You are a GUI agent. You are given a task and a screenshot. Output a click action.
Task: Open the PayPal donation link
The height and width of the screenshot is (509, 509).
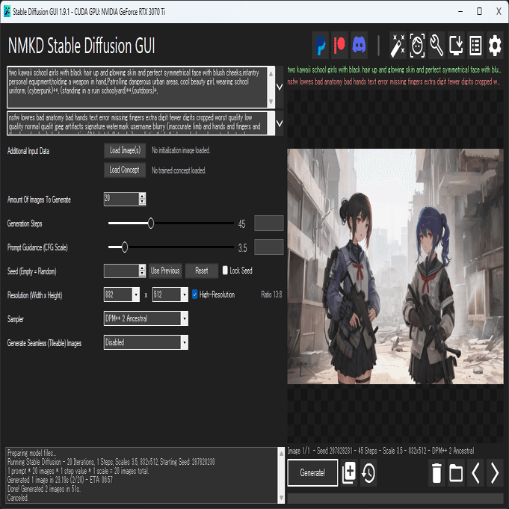(x=321, y=45)
